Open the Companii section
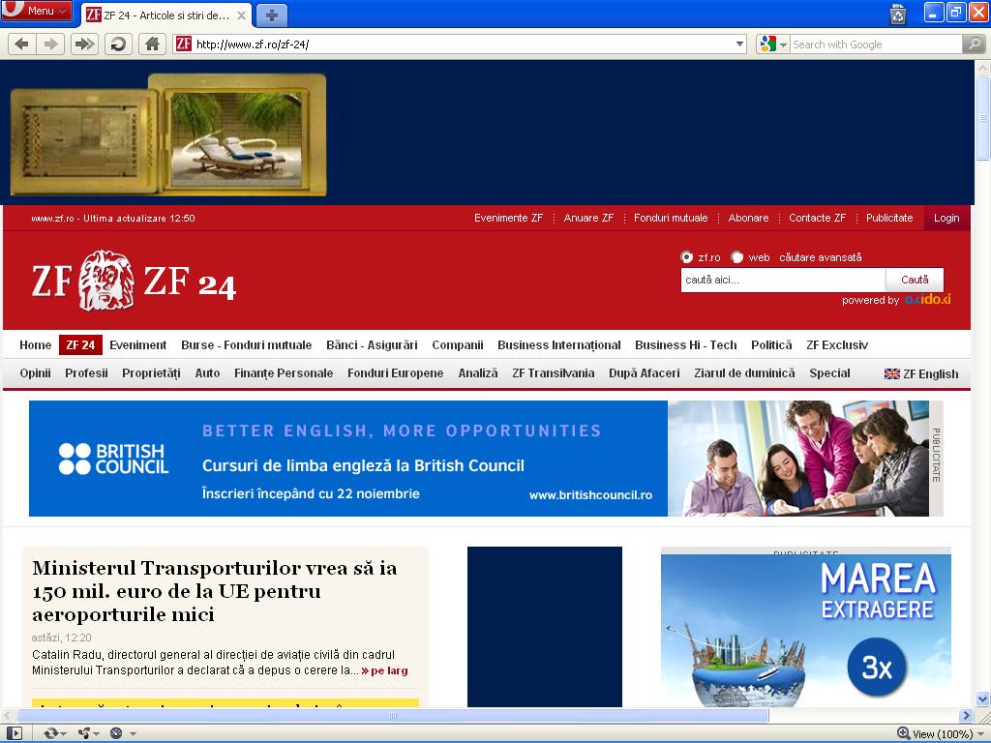991x743 pixels. pos(458,345)
